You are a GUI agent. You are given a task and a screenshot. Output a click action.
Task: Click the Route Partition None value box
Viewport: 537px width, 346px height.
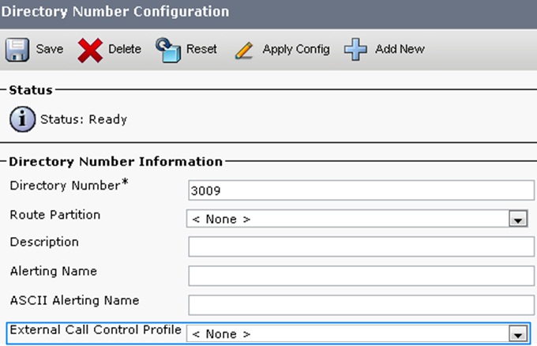point(357,219)
